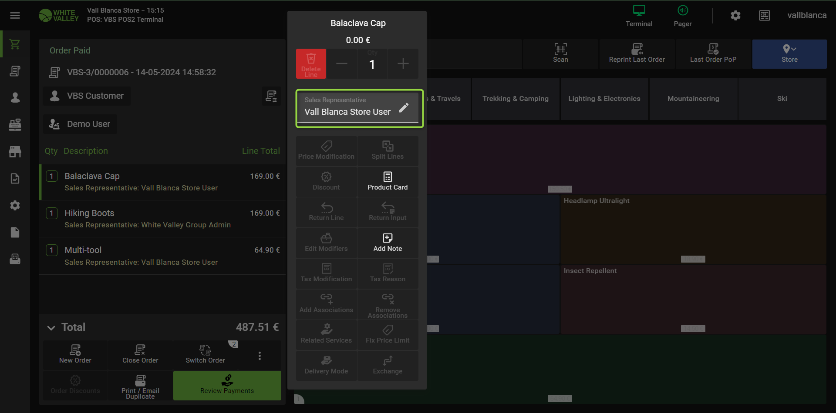This screenshot has width=836, height=413.
Task: Click Scan barcode button
Action: (560, 54)
